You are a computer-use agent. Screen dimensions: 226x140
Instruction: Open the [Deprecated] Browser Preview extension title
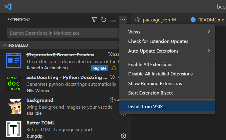(60, 55)
